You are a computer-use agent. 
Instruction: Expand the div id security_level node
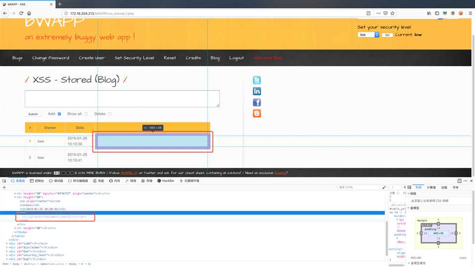[x=7, y=255]
